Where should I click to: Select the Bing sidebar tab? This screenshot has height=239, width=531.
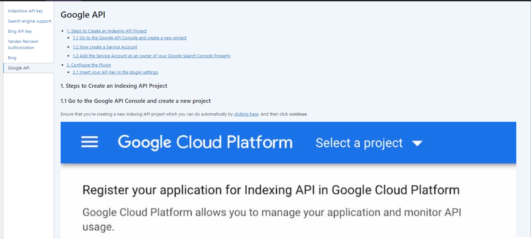tap(12, 58)
